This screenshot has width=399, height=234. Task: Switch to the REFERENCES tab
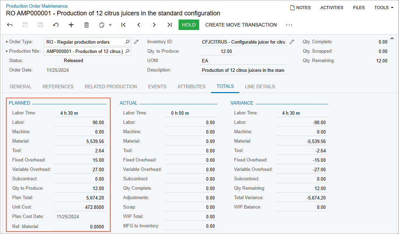coord(58,86)
